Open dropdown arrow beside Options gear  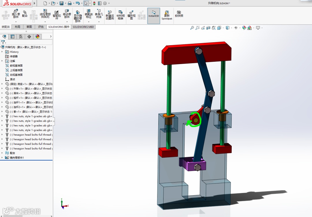pyautogui.click(x=109, y=3)
